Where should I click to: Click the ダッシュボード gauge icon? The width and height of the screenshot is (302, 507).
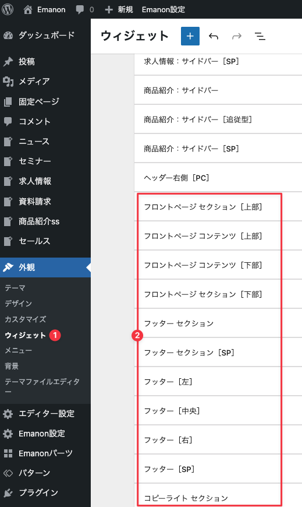tap(8, 36)
